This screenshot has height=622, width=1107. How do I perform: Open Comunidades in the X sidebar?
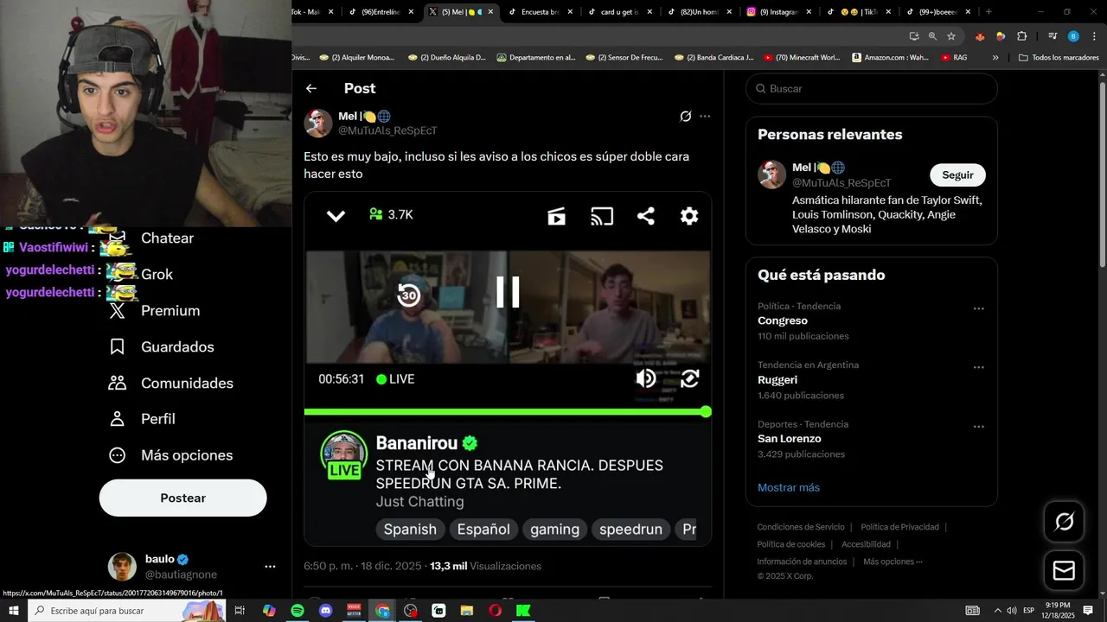(171, 384)
